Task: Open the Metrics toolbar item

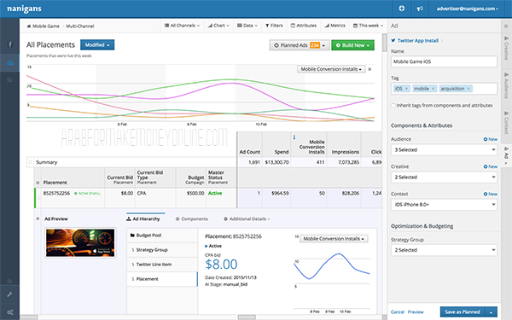Action: 335,26
